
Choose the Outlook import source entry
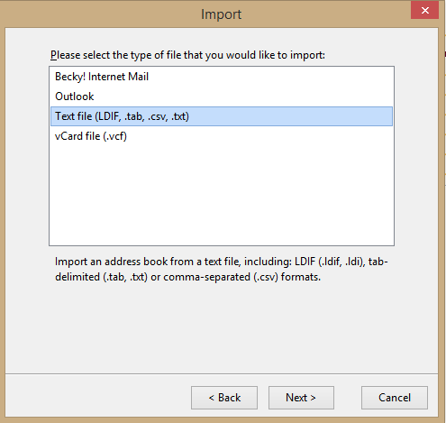click(x=222, y=97)
